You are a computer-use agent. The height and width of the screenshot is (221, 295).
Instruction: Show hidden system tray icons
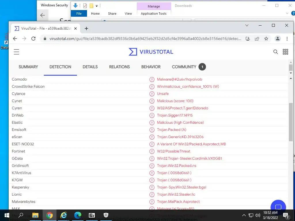[244, 215]
